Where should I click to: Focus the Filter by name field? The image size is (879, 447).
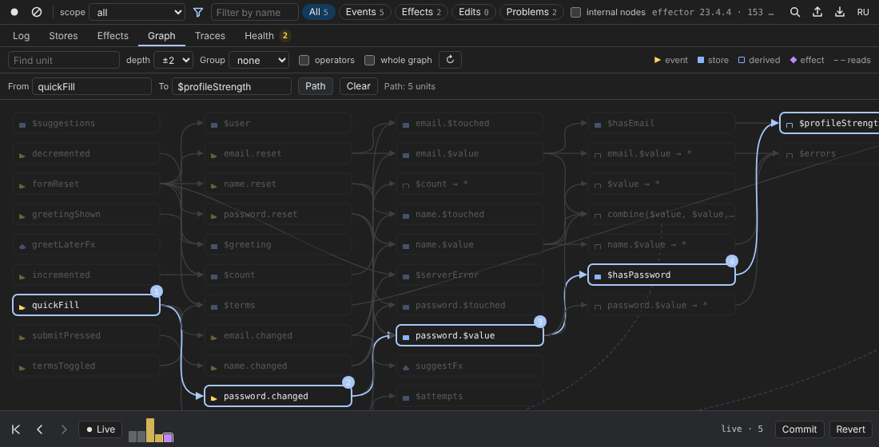point(254,12)
